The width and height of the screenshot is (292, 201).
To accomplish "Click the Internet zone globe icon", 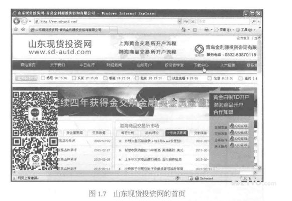I will 197,178.
